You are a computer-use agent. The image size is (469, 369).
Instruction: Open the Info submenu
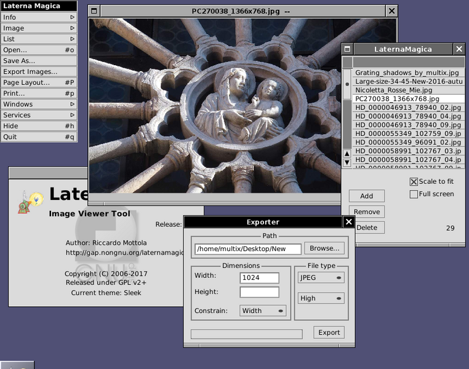(x=39, y=17)
